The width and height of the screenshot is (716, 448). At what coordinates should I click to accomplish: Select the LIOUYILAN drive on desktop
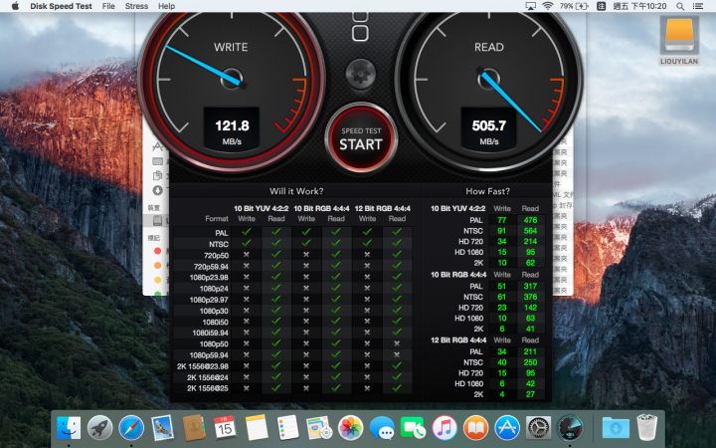[679, 41]
